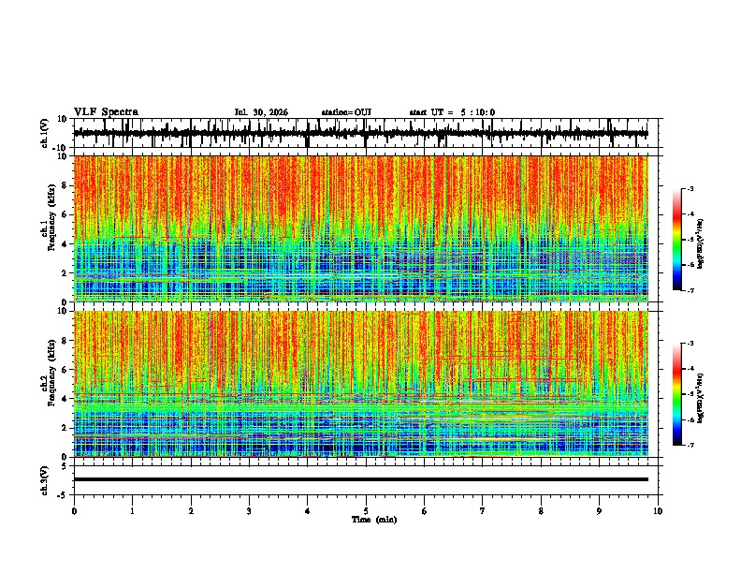This screenshot has width=741, height=573.
Task: Click the "8" kHz tick of ch.2 spectrogram
Action: 65,341
